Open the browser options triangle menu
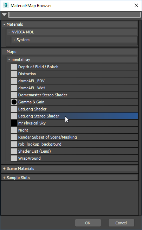This screenshot has height=230, width=142. [x=4, y=15]
